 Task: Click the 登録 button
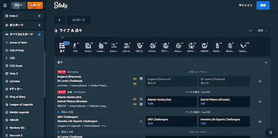[x=263, y=5]
